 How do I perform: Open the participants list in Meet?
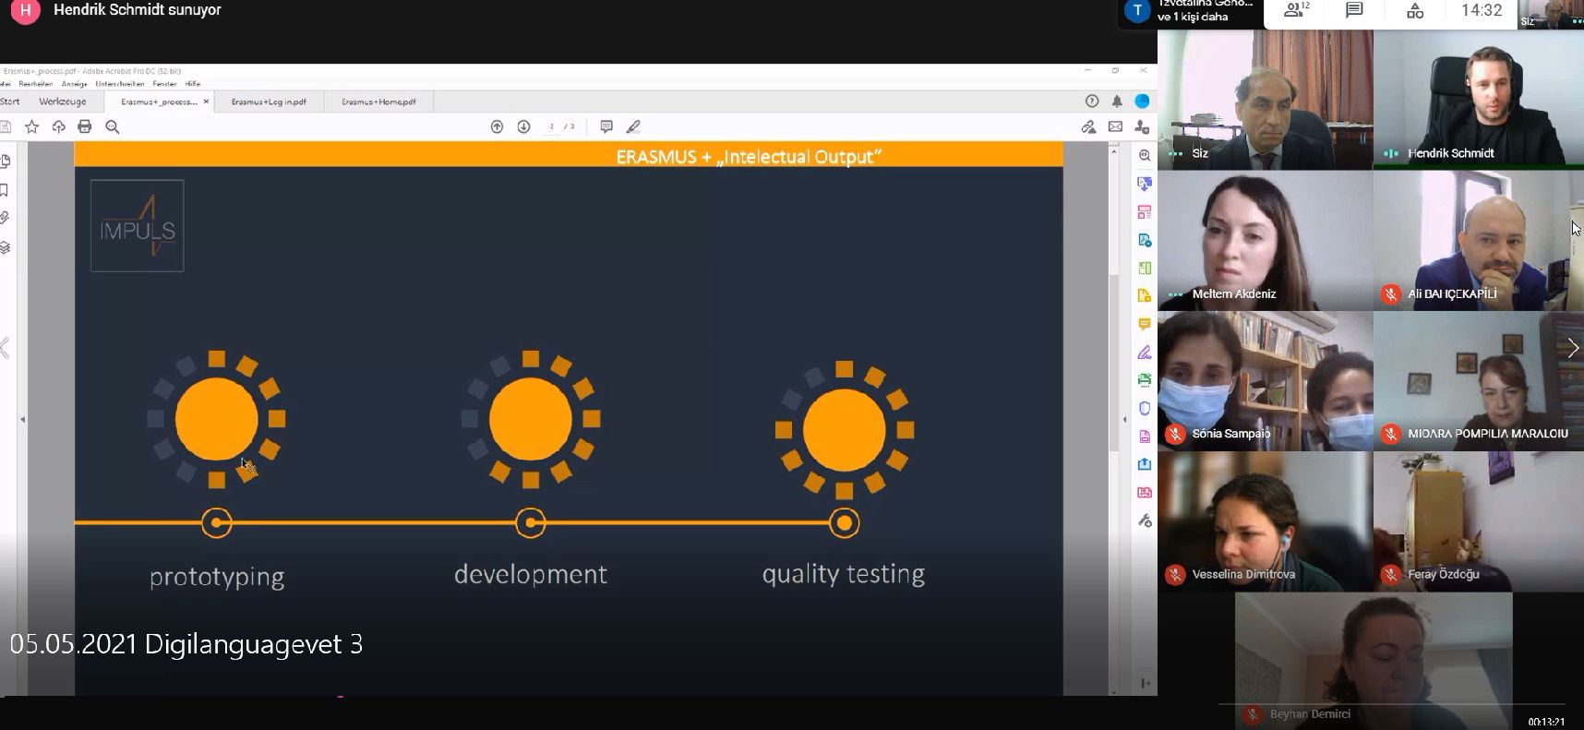click(1297, 11)
